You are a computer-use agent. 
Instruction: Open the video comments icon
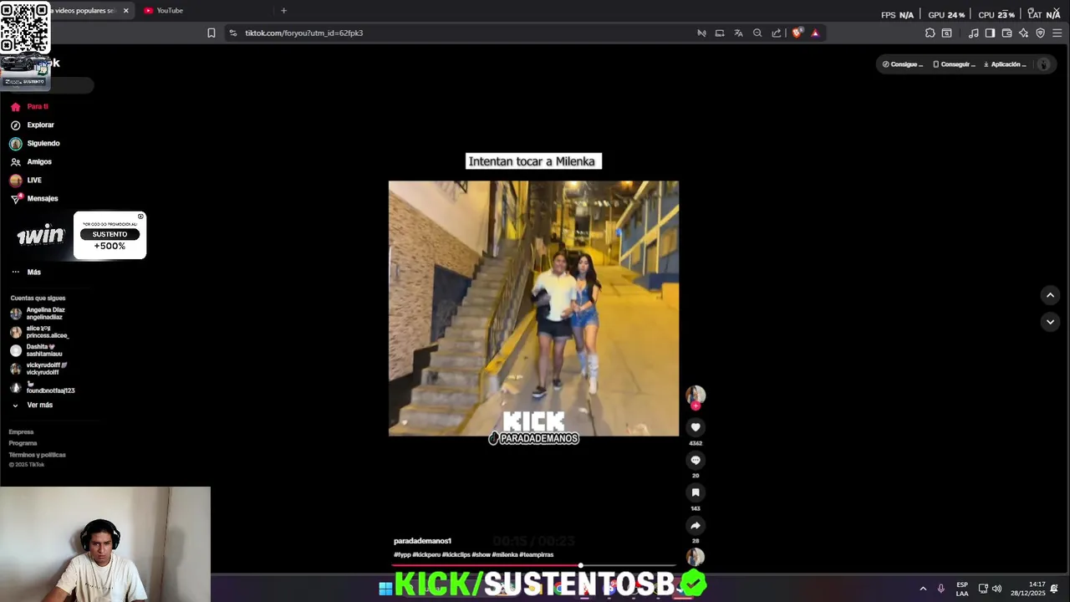(695, 460)
